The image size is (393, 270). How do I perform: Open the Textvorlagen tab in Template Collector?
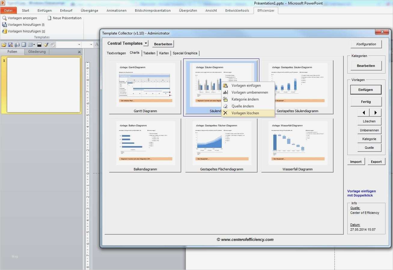(116, 53)
